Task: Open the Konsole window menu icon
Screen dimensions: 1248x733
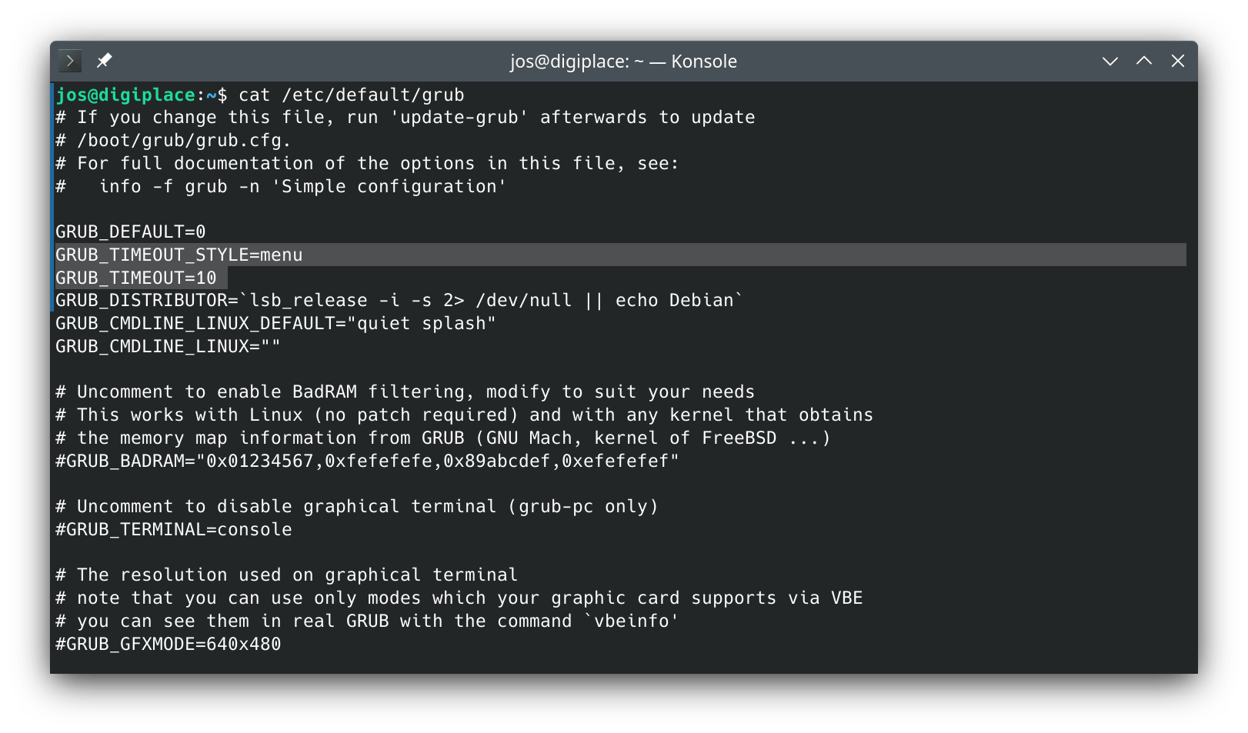Action: (69, 61)
